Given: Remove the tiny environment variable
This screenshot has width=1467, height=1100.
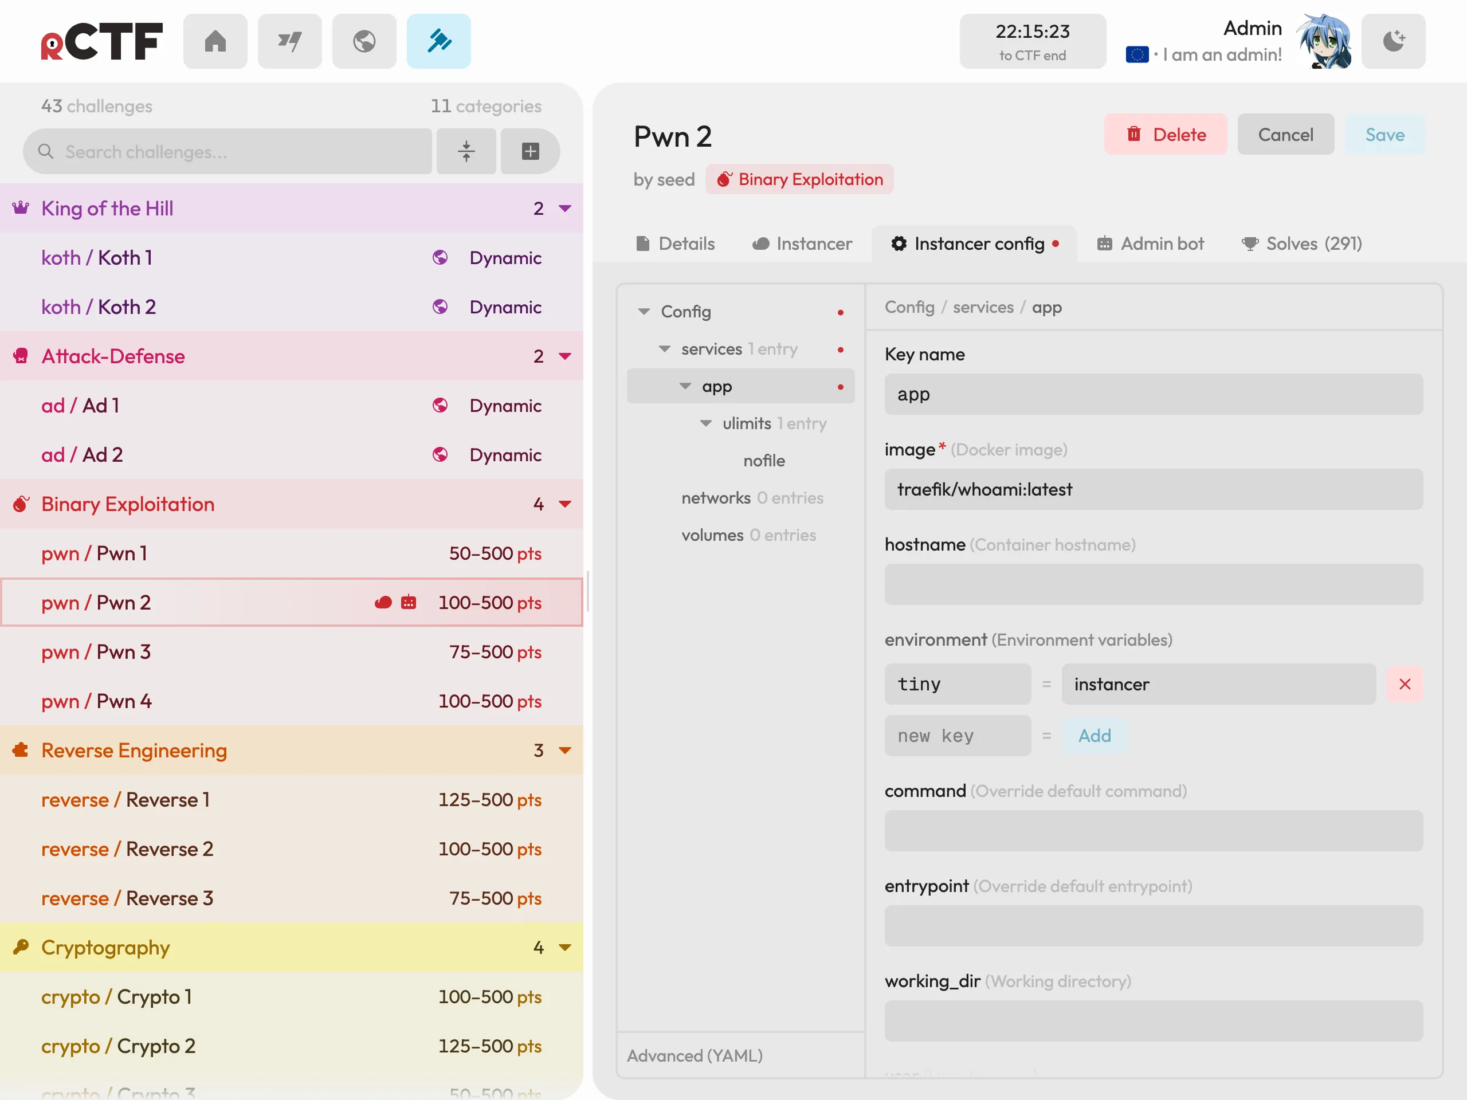Looking at the screenshot, I should tap(1405, 683).
